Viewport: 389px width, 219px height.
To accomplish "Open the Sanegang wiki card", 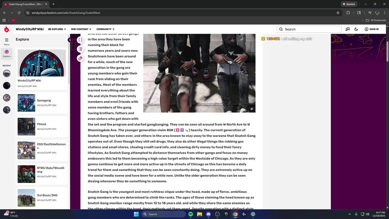I will point(42,103).
